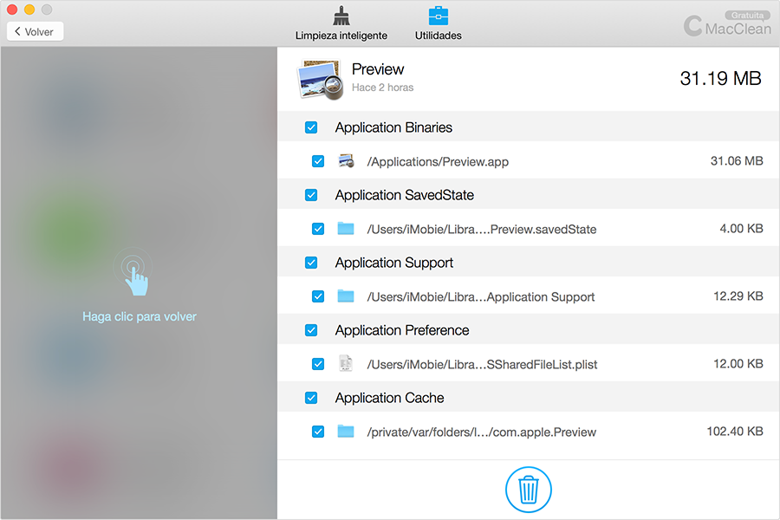Uncheck the Application Binaries group checkbox
Viewport: 780px width, 520px height.
tap(311, 127)
